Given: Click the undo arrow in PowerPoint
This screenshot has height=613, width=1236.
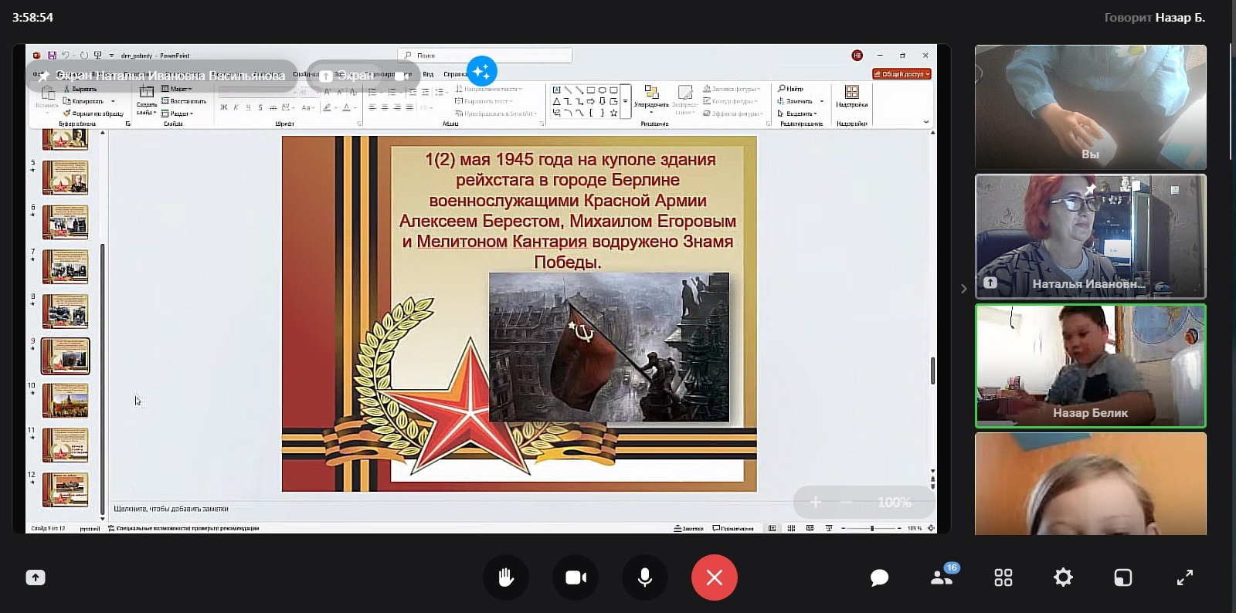Looking at the screenshot, I should click(x=65, y=56).
